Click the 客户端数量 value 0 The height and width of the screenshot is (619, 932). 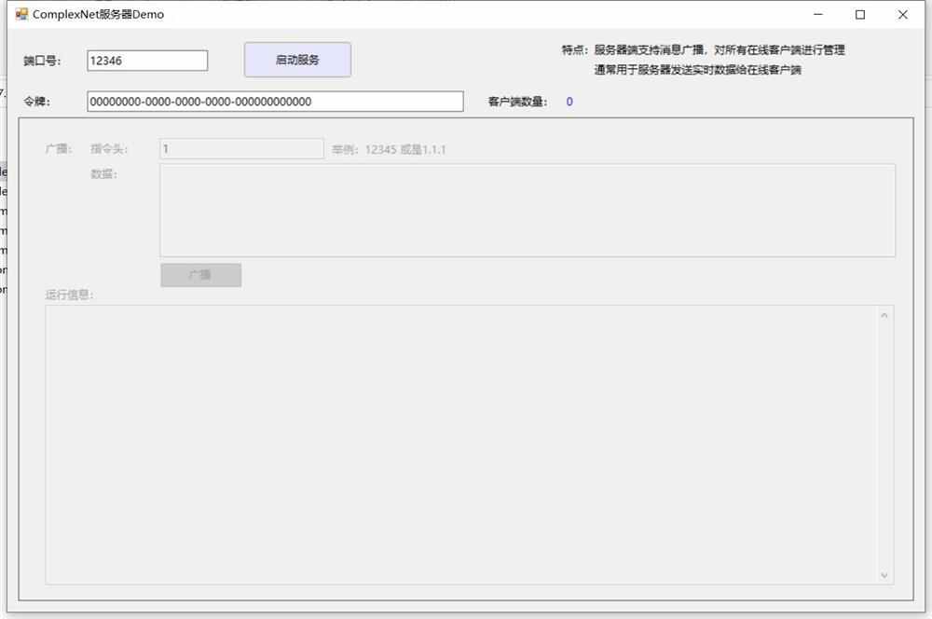(x=569, y=102)
